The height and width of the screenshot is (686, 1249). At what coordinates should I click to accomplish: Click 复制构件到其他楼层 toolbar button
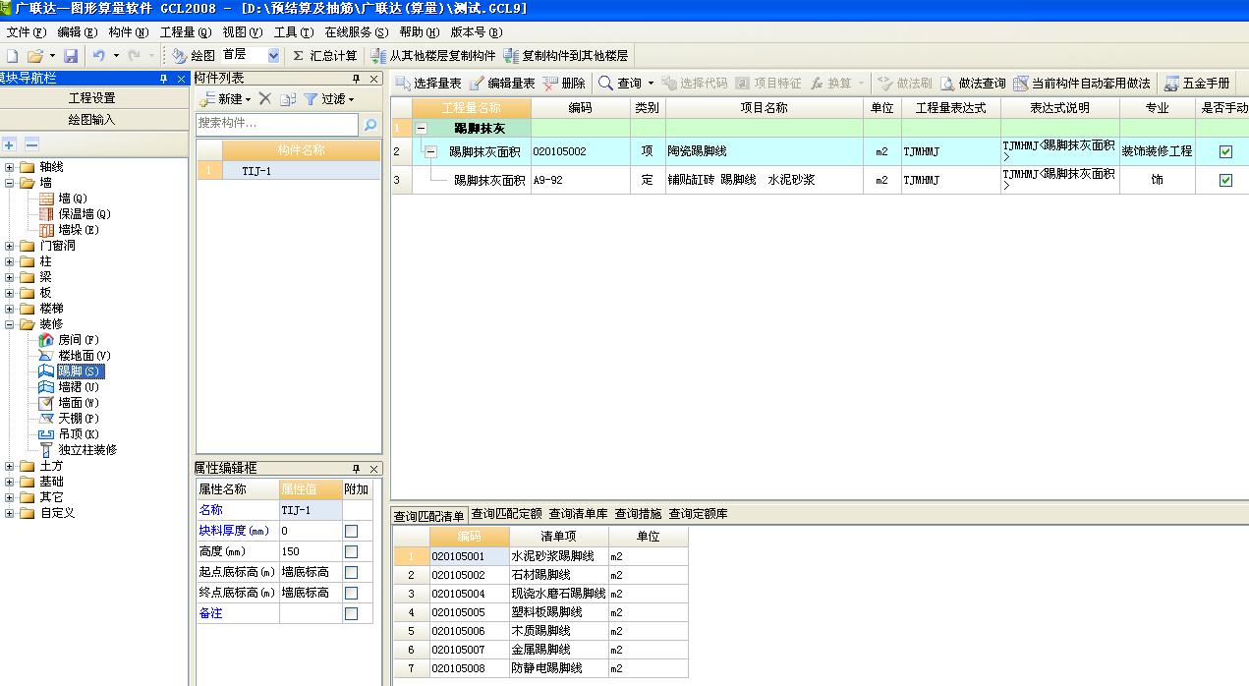coord(566,56)
